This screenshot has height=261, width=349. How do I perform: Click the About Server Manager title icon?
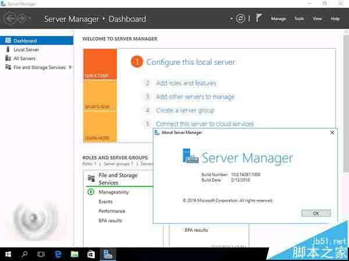click(x=157, y=132)
